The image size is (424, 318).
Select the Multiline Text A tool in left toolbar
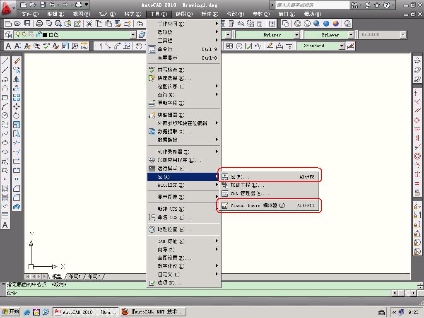point(5,225)
